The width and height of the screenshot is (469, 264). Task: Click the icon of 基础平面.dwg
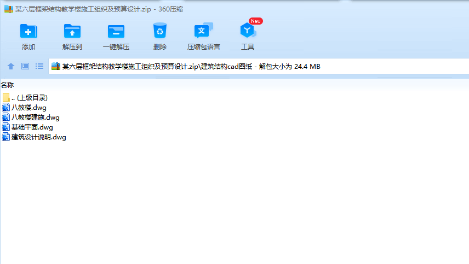pyautogui.click(x=6, y=127)
